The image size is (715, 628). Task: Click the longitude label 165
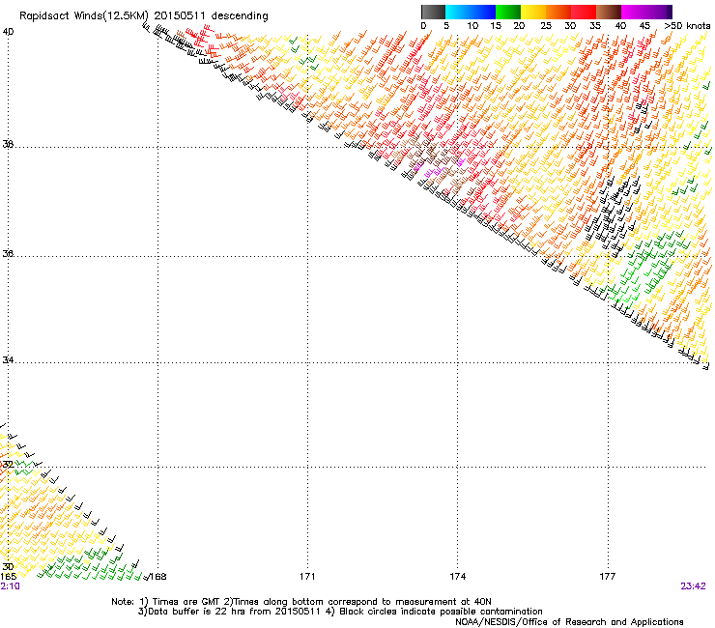coord(8,577)
